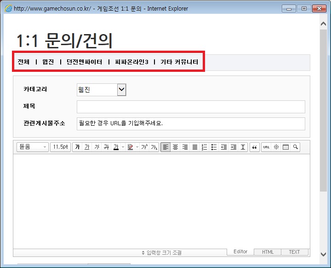Screen dimensions: 331x268
Task: Open the 기타 커뮤니티 link
Action: pyautogui.click(x=179, y=62)
